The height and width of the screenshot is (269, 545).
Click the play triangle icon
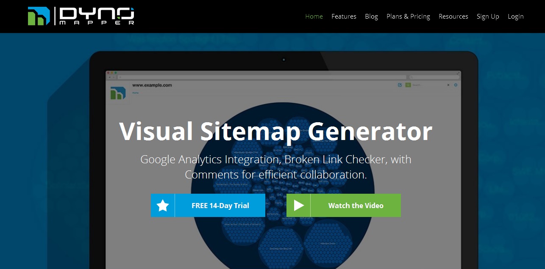(299, 206)
